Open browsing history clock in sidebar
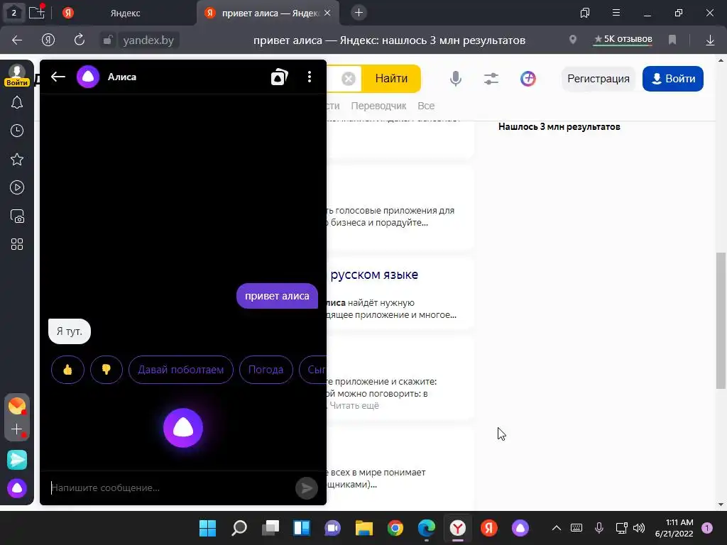The image size is (727, 545). (x=17, y=131)
